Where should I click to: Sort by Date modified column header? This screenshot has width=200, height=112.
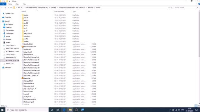pos(59,12)
